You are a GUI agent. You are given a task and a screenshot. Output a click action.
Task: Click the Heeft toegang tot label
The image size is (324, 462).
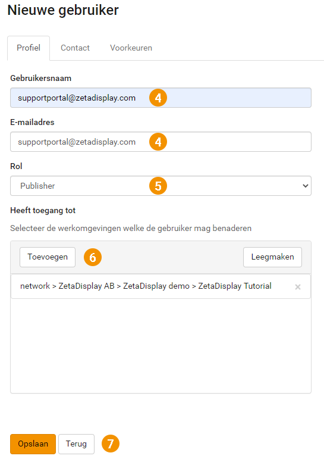43,210
